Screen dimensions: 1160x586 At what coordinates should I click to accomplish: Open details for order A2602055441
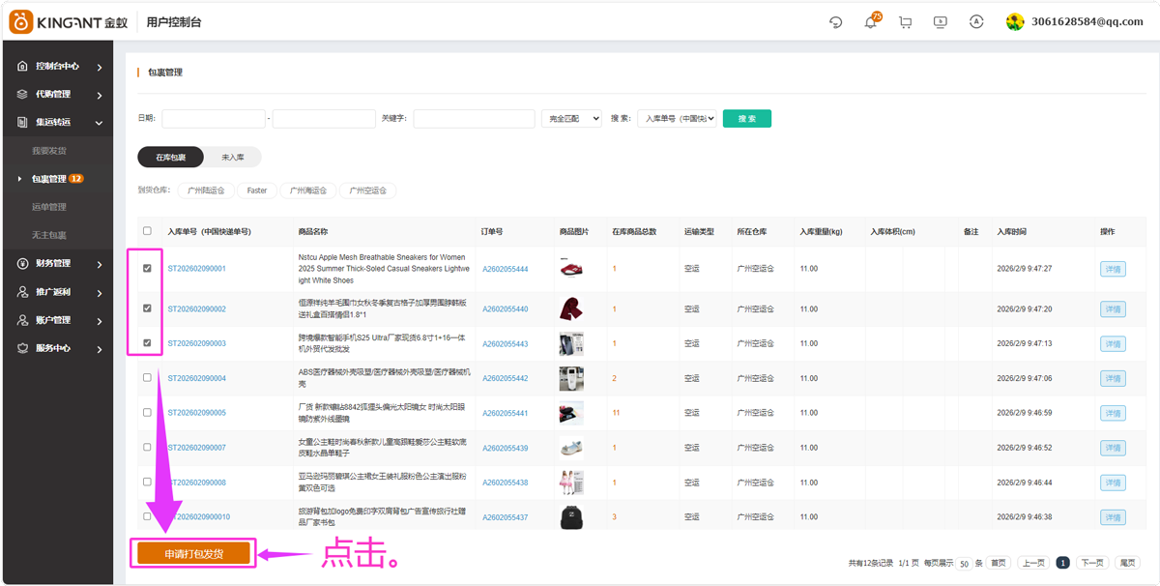click(x=1112, y=413)
